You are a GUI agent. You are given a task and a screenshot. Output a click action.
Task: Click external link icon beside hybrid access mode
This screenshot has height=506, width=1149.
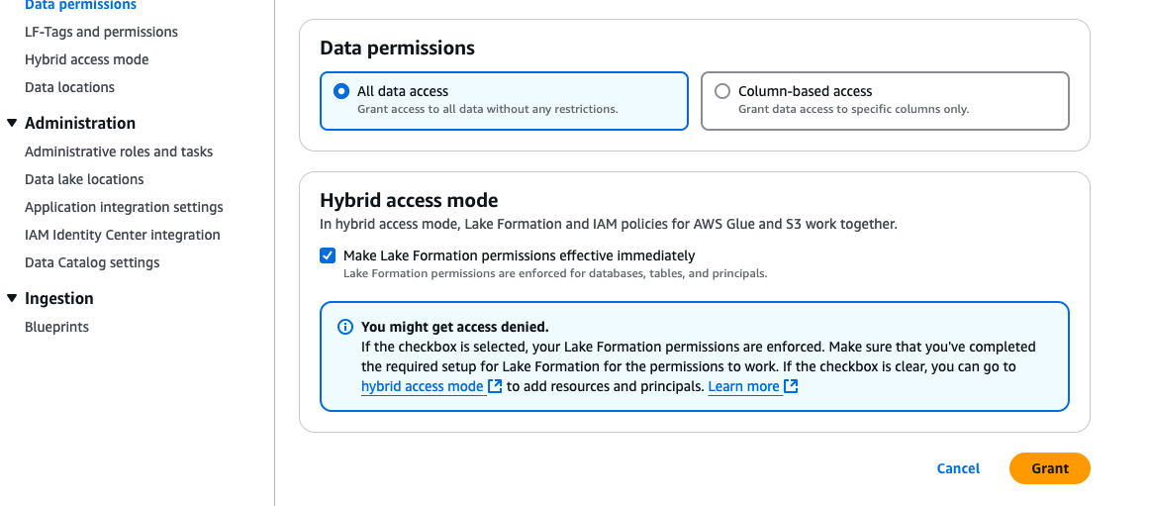495,386
